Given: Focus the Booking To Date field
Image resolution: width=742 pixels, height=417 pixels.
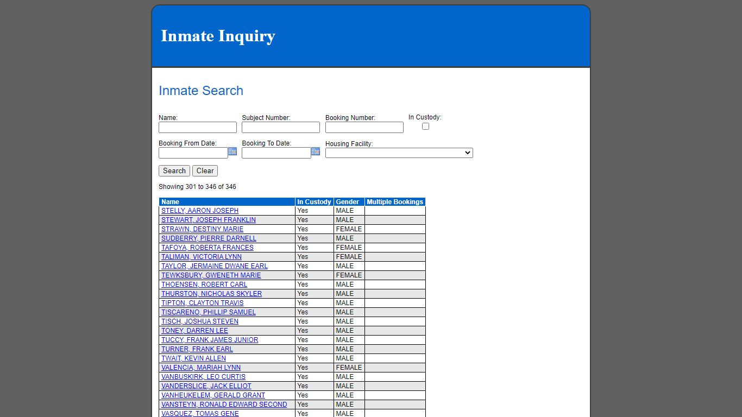Looking at the screenshot, I should pos(276,153).
